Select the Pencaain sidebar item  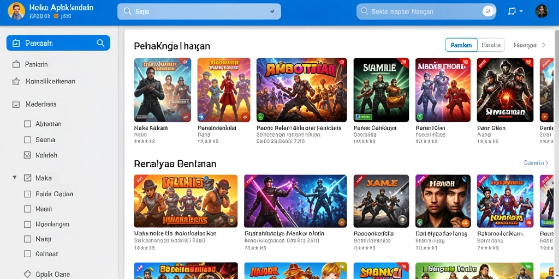click(x=58, y=43)
